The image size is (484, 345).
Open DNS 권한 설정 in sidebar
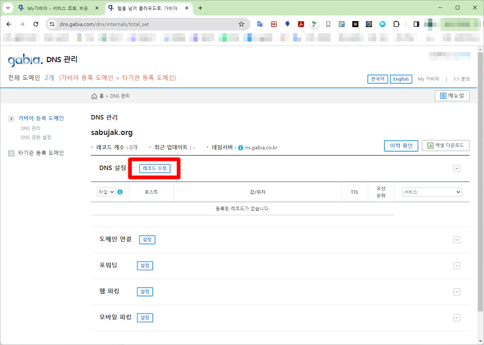coord(36,138)
